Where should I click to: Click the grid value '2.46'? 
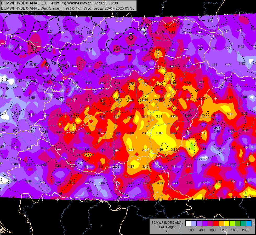click(x=145, y=133)
